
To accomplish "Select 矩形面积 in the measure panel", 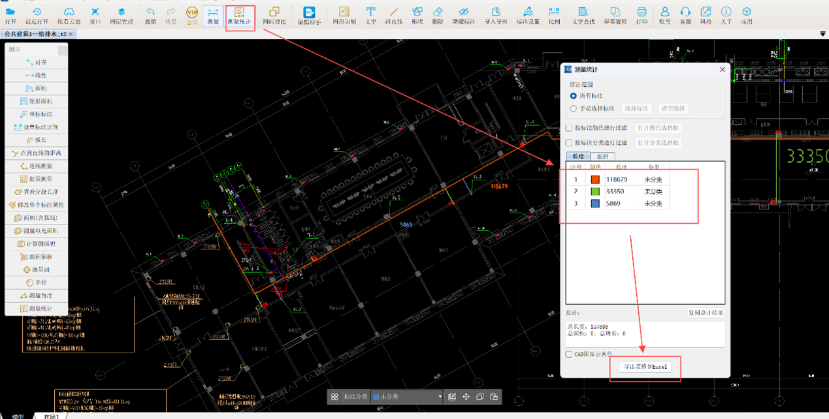I will coord(37,101).
